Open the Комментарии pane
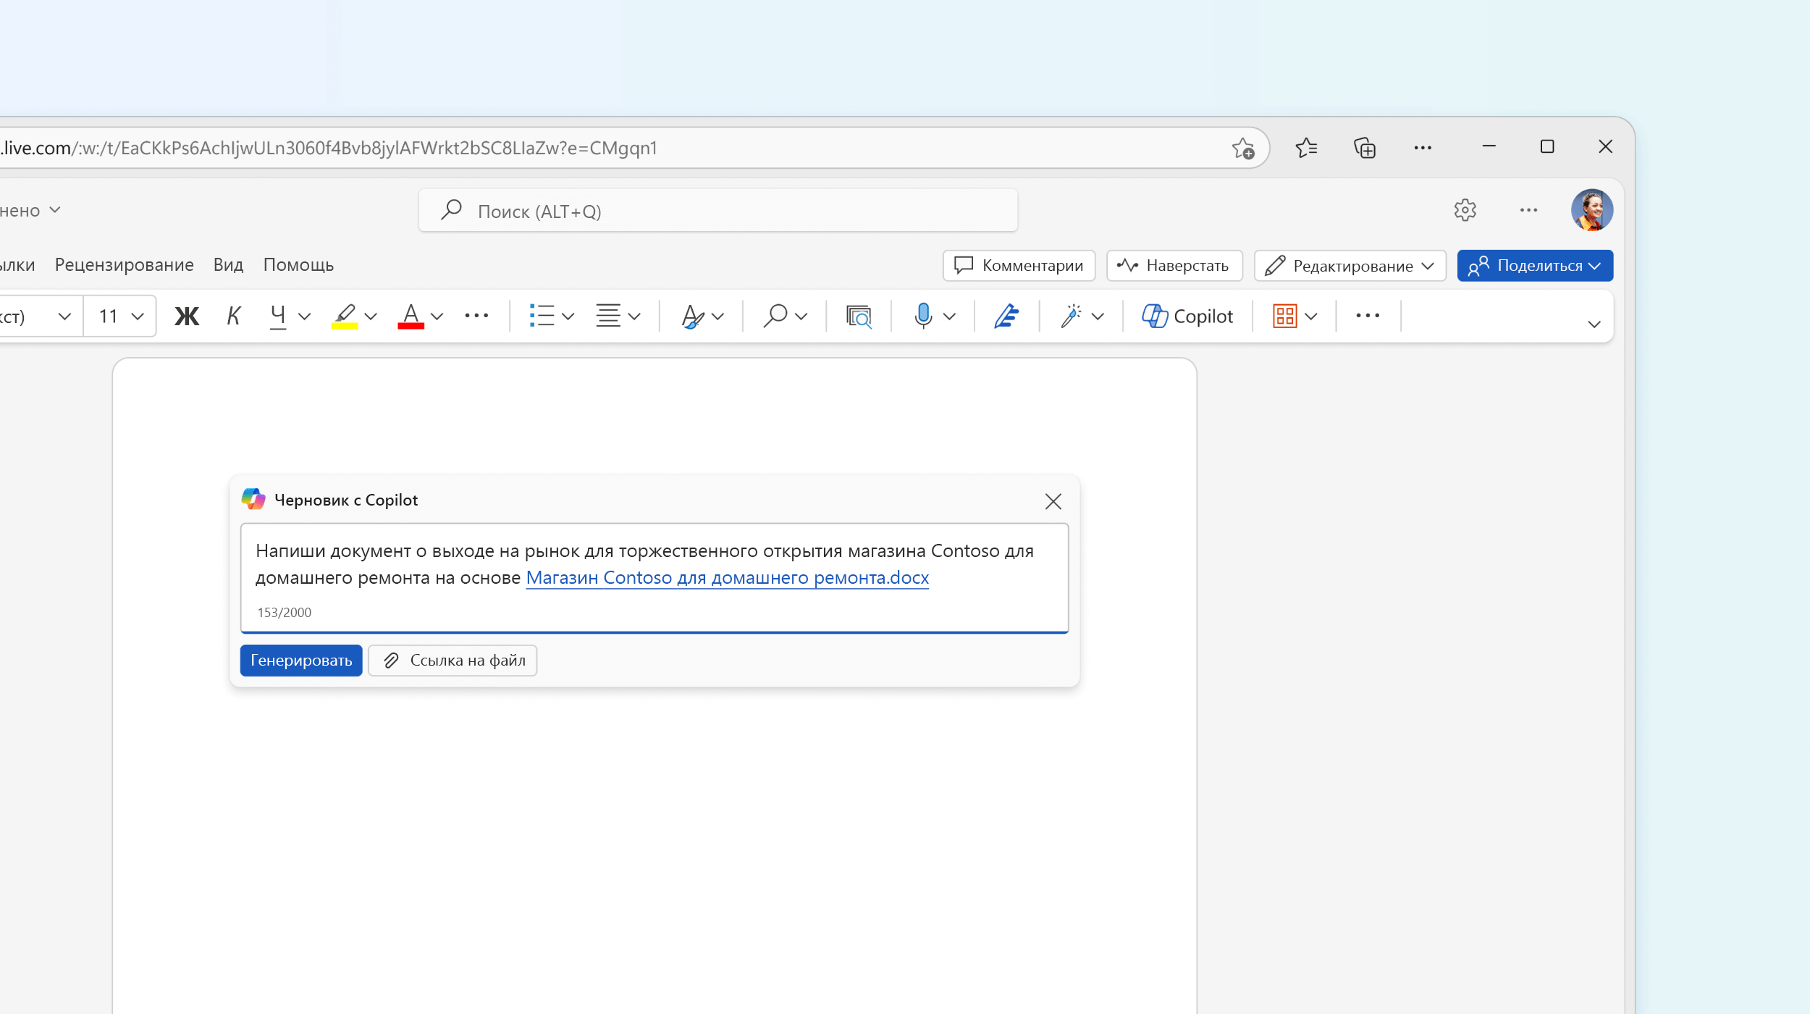Screen dimensions: 1810x1014 coord(1019,266)
